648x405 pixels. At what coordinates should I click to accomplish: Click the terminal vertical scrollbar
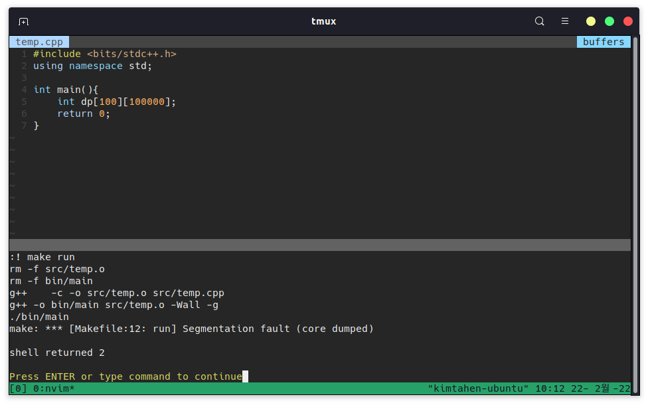(635, 215)
